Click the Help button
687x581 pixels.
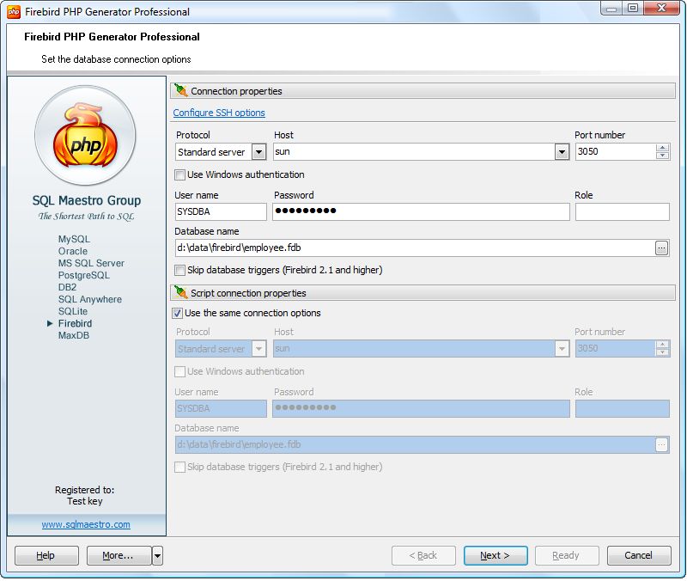(46, 556)
